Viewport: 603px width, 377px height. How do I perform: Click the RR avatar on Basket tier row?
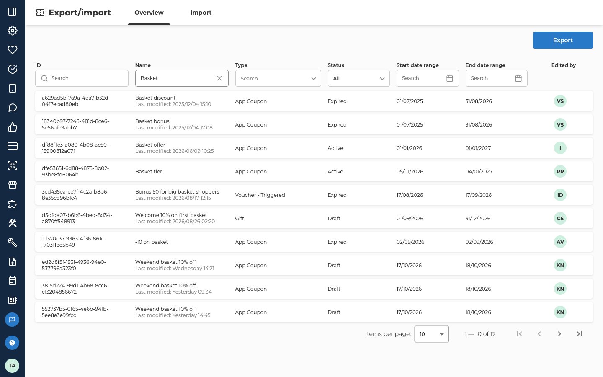tap(560, 171)
